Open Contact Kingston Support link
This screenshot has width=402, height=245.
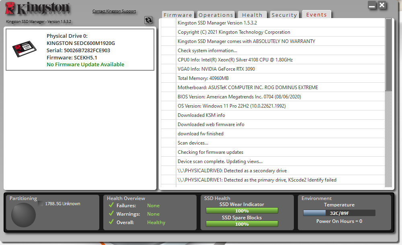click(114, 11)
